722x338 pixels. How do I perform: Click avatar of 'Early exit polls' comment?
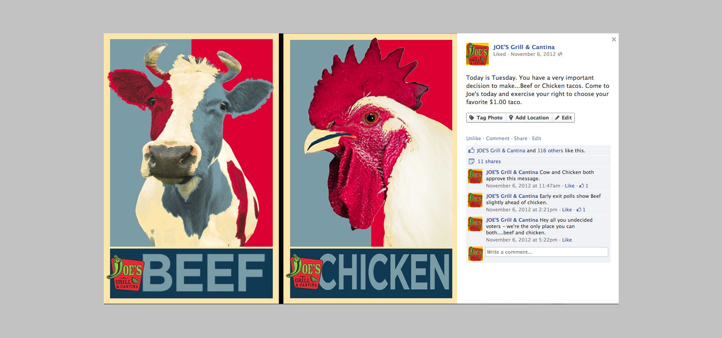[475, 200]
